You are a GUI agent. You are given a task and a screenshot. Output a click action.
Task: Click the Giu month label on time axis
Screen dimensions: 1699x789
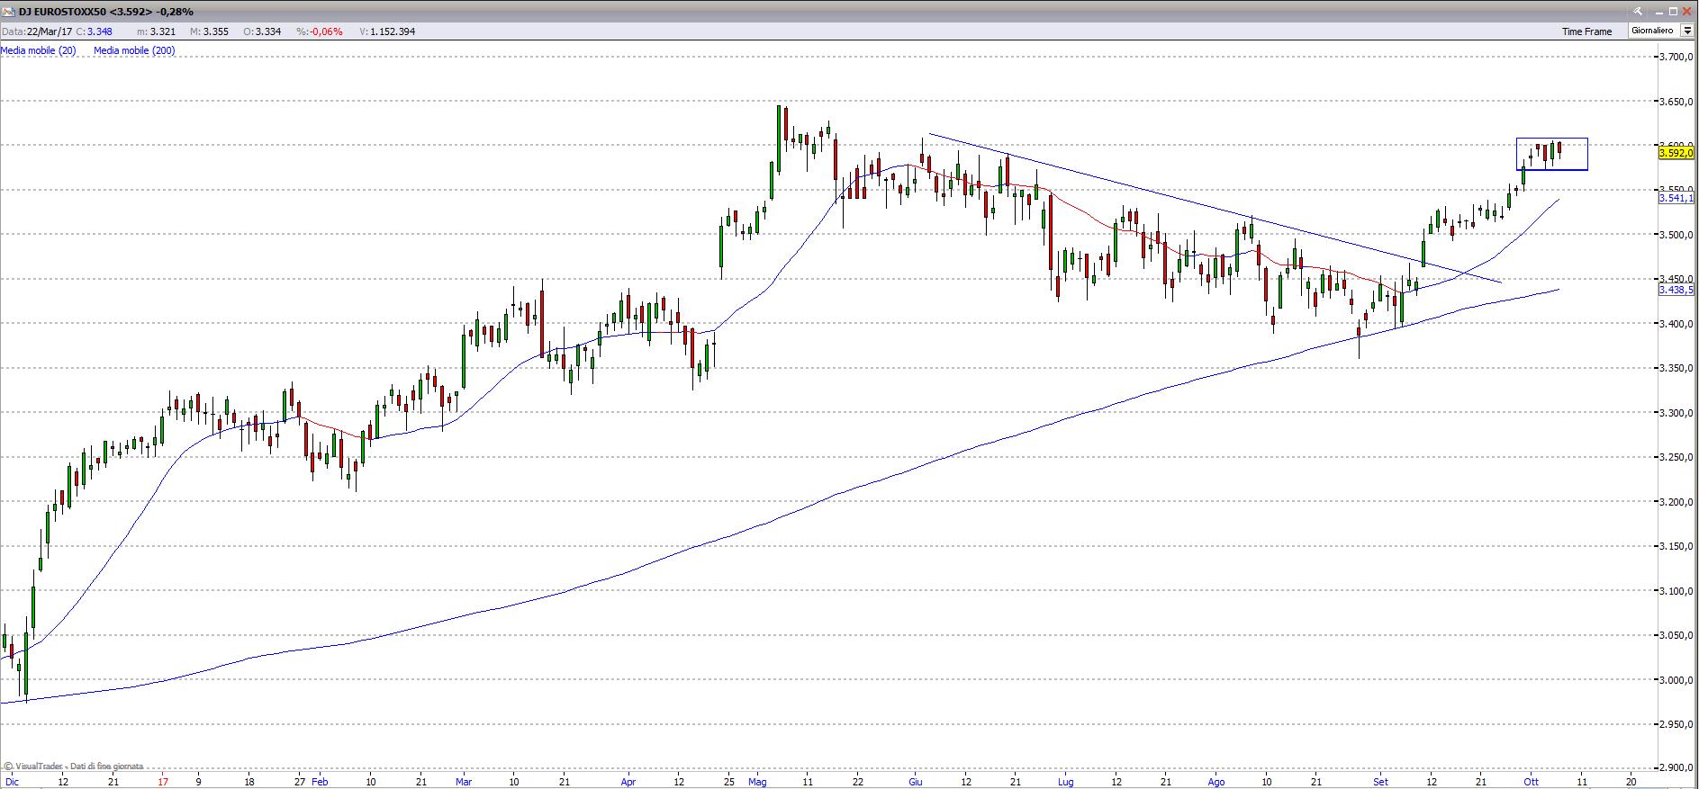(916, 782)
